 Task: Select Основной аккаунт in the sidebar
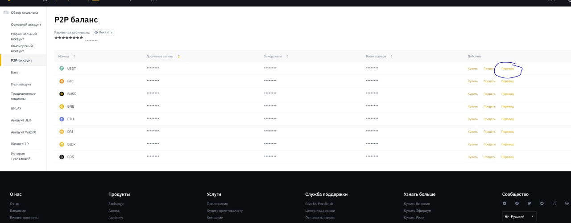26,24
